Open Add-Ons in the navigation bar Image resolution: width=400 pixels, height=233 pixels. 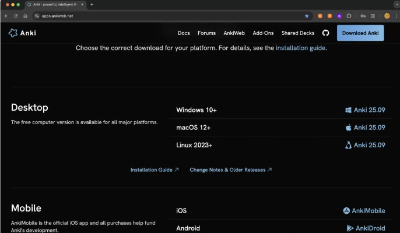point(263,33)
